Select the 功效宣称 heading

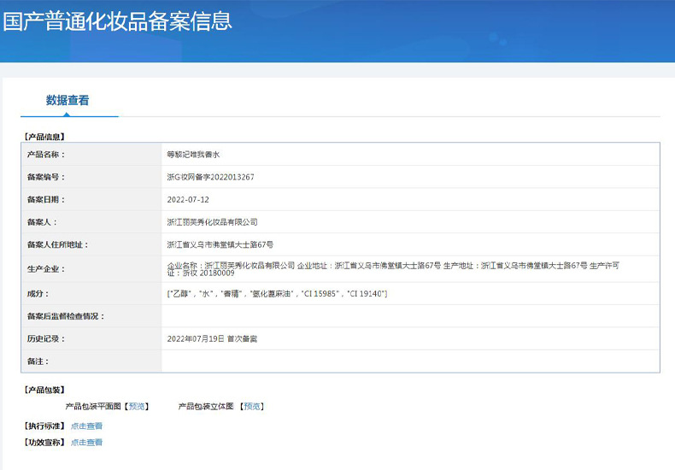(x=44, y=443)
